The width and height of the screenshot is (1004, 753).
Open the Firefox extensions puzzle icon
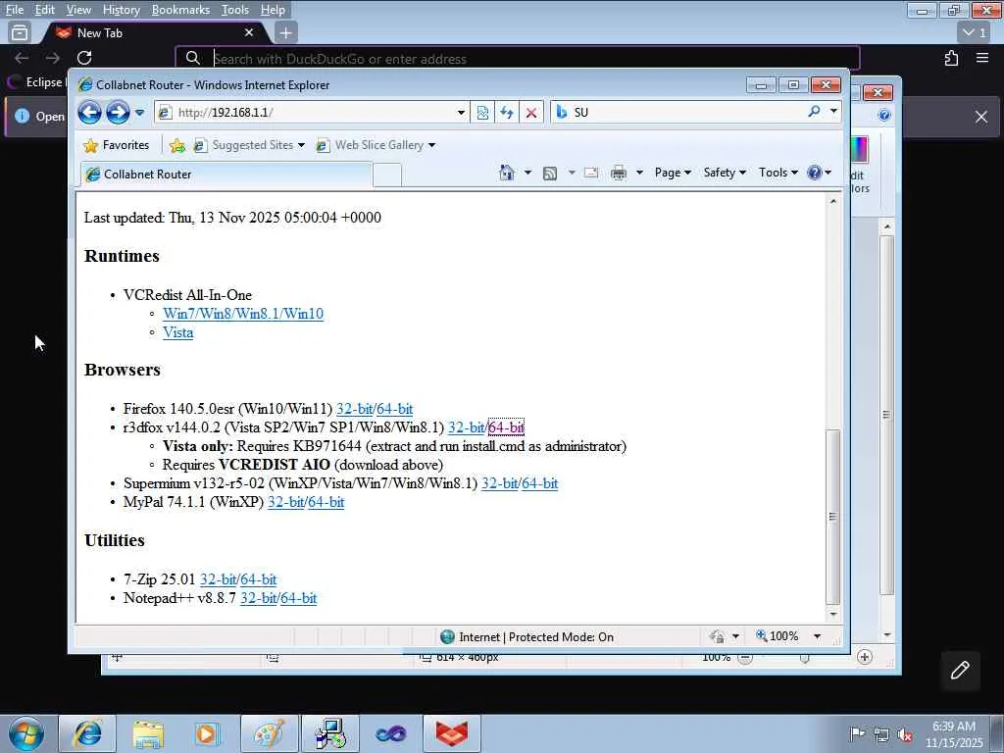(x=951, y=58)
